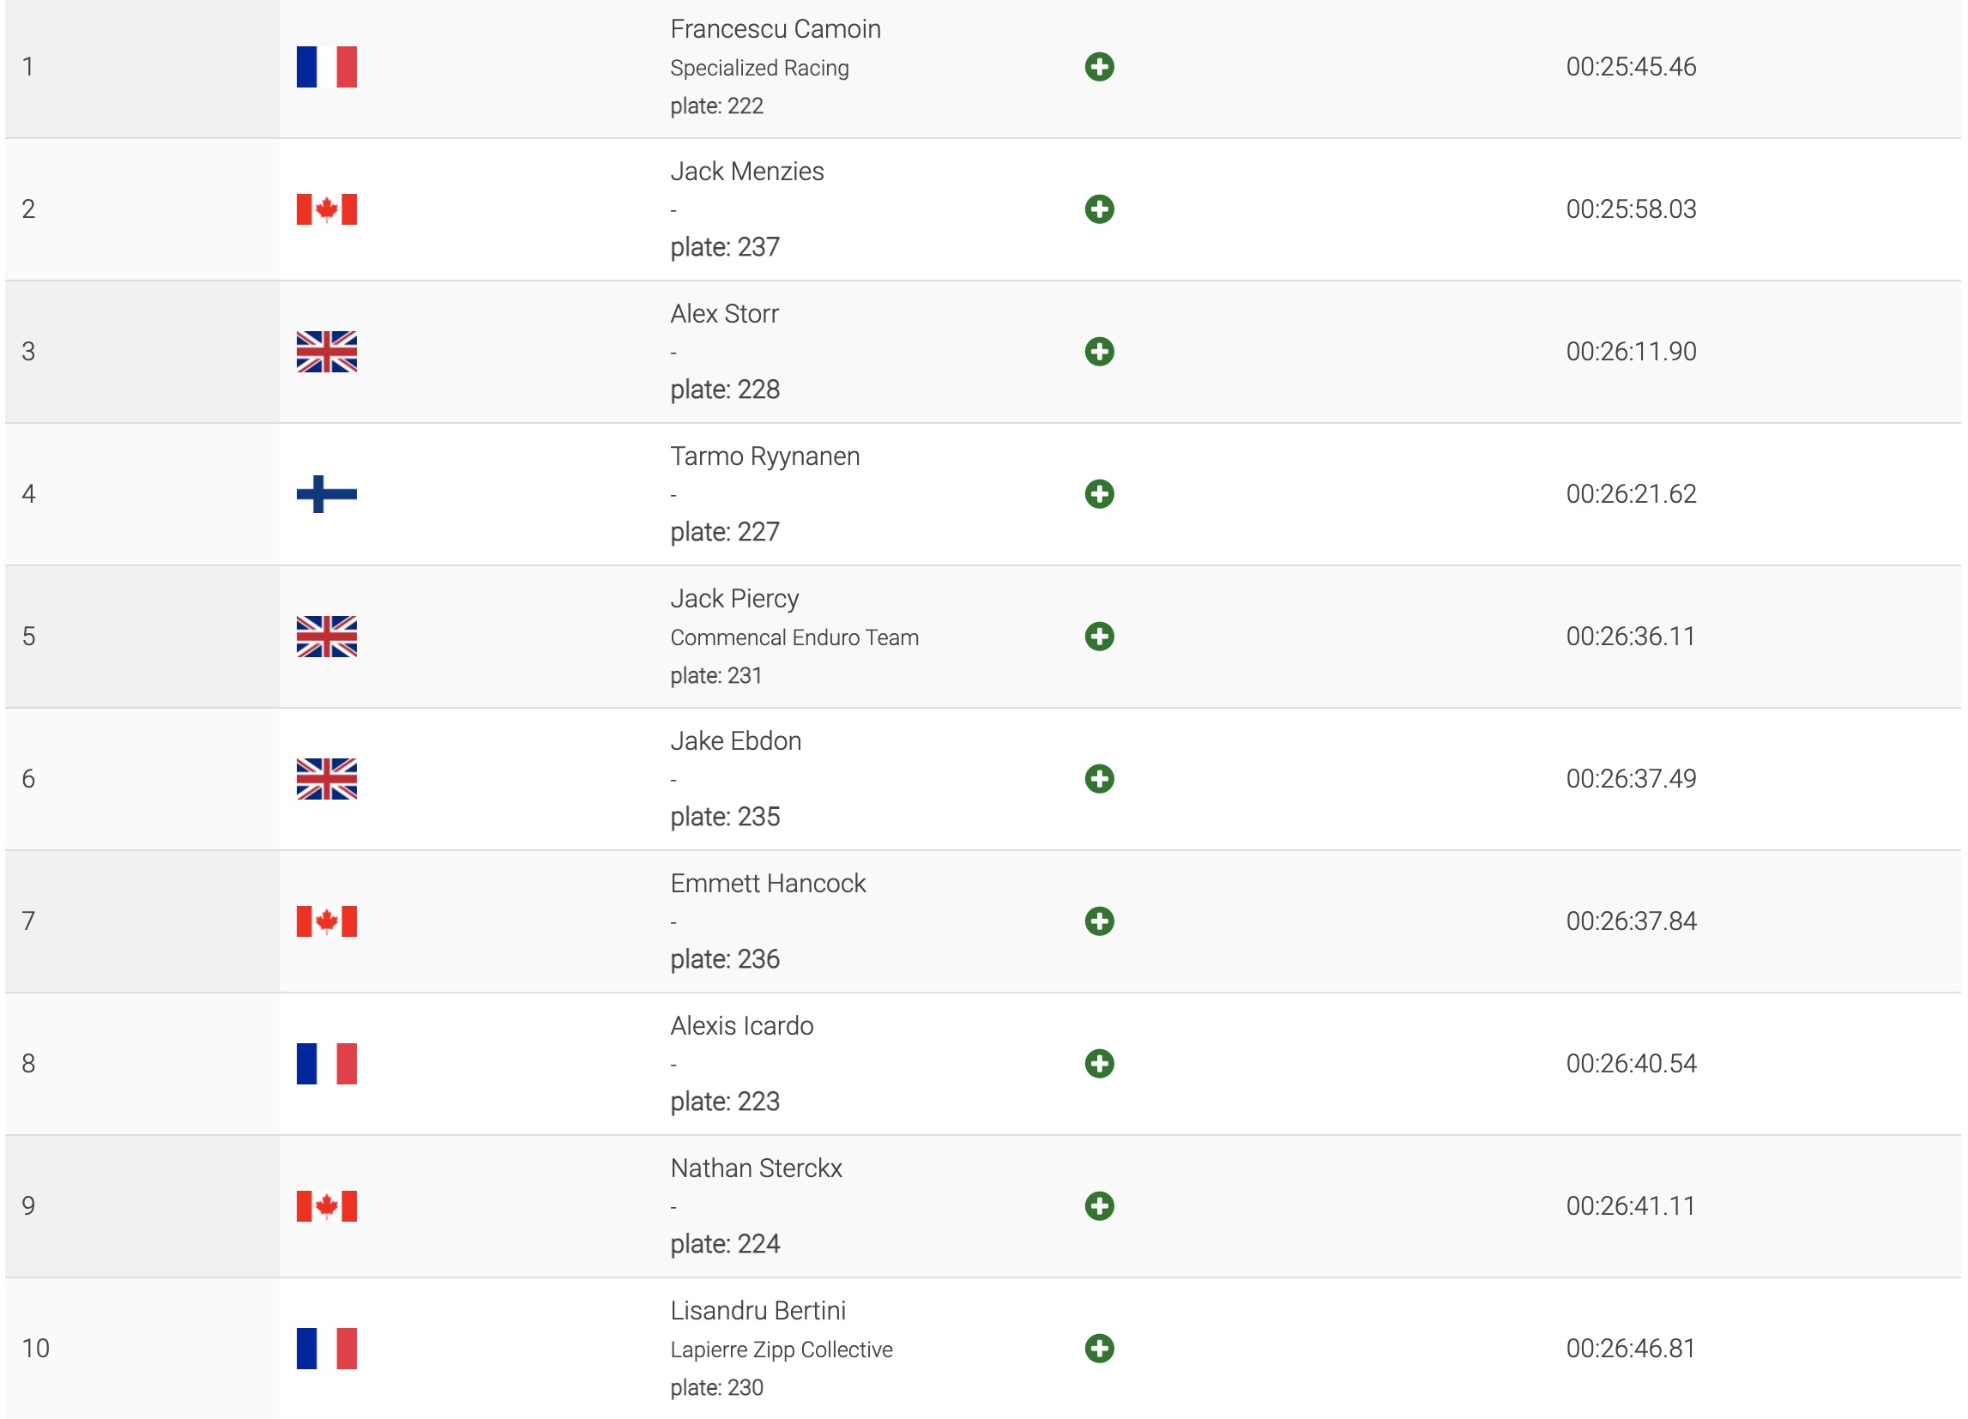This screenshot has width=1968, height=1419.
Task: Open Lisandru Bertini's details plus icon
Action: pos(1099,1348)
